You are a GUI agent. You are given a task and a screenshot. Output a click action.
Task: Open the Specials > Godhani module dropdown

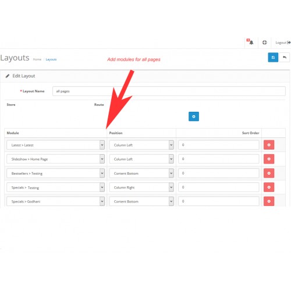[x=55, y=201]
